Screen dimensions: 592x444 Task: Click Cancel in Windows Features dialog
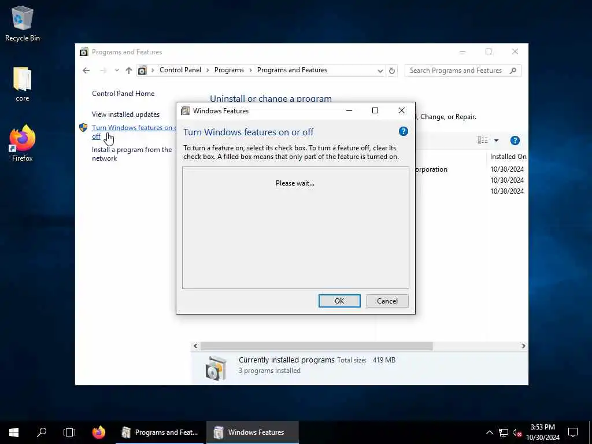[x=387, y=301]
